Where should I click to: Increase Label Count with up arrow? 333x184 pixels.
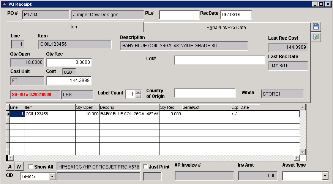point(138,92)
